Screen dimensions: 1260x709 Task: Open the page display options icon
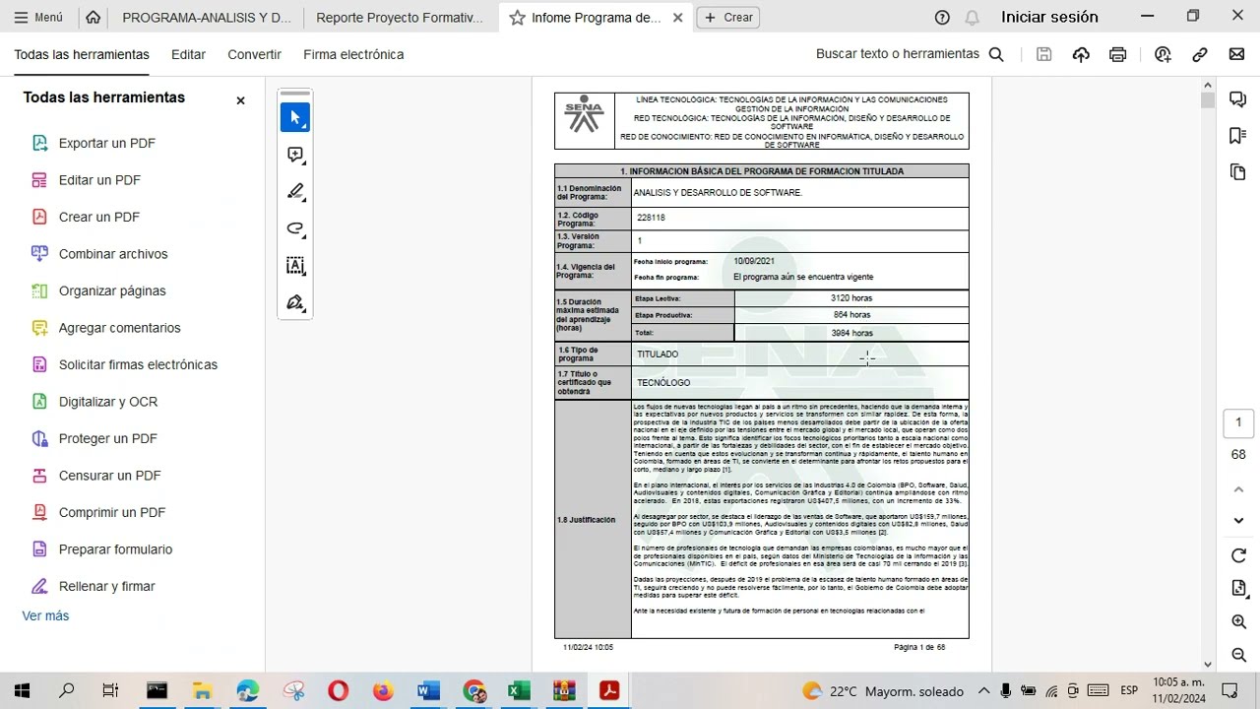1238,589
